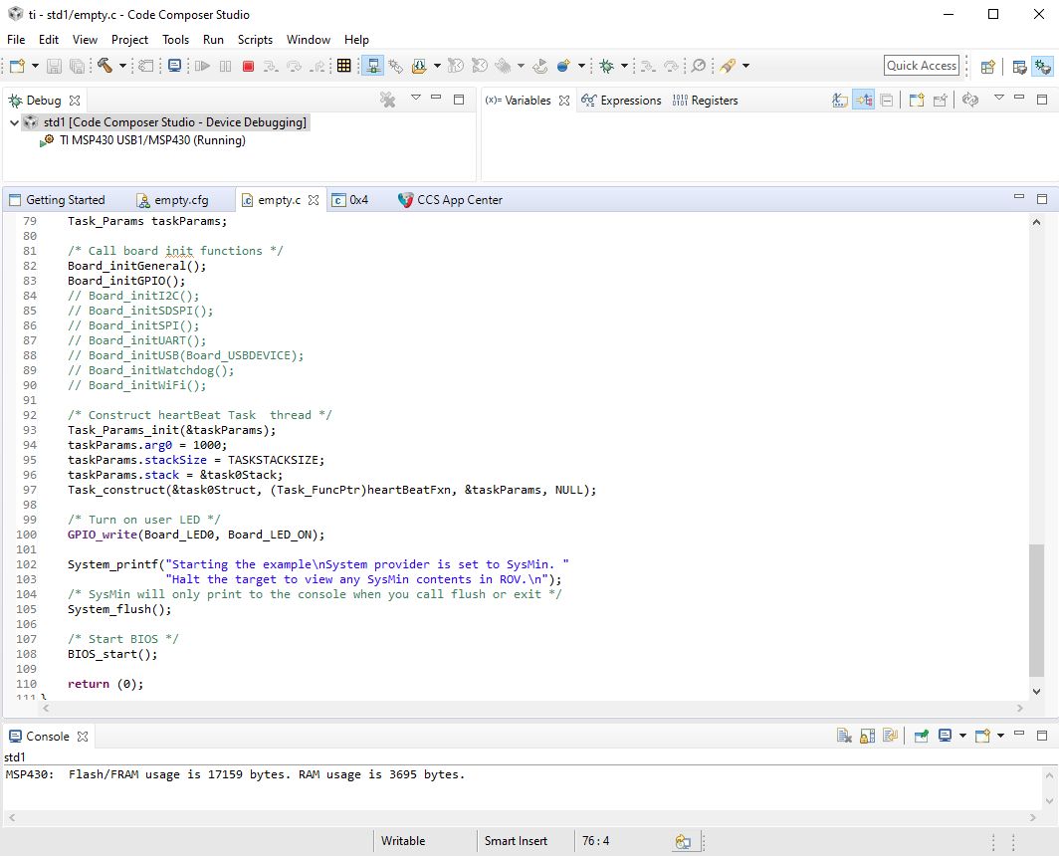Viewport: 1059px width, 856px height.
Task: Open the Open Console dropdown arrow
Action: coord(1000,736)
